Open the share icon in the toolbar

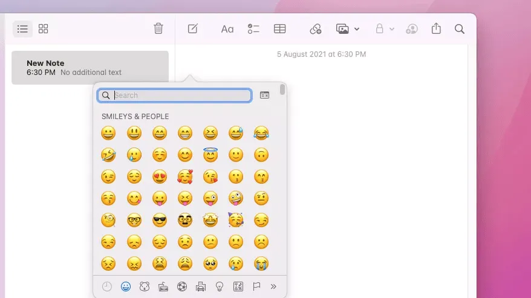[436, 28]
